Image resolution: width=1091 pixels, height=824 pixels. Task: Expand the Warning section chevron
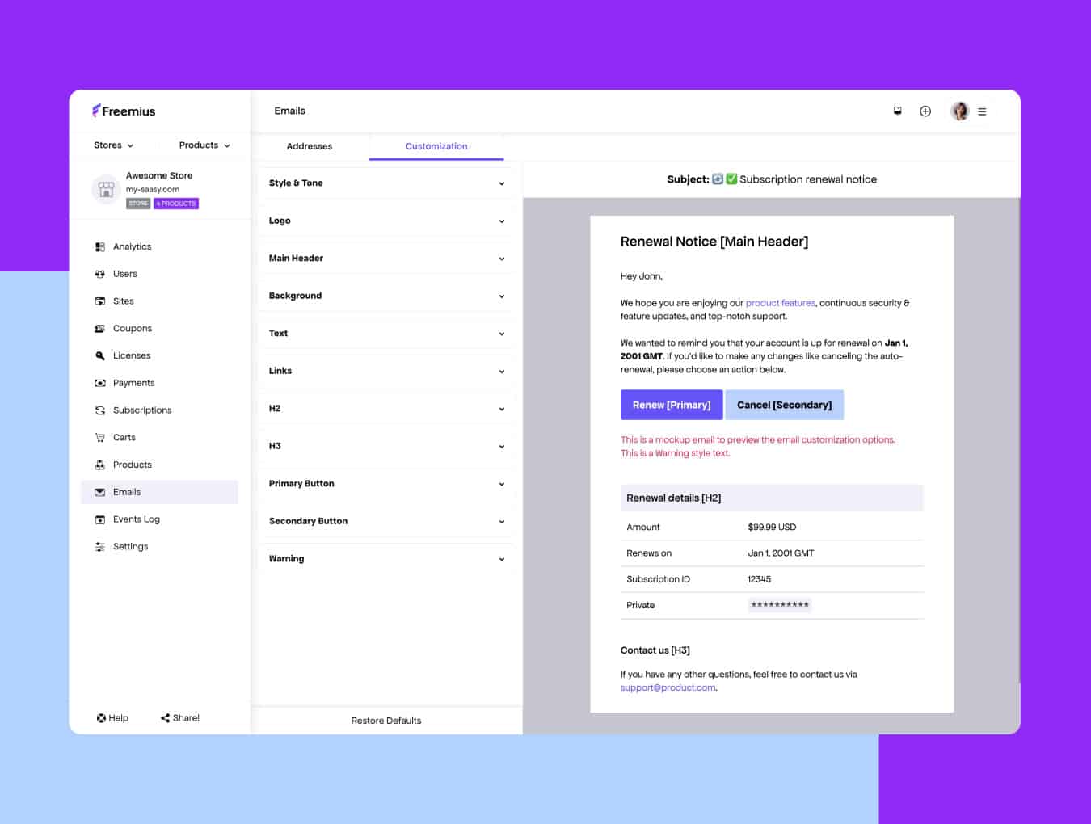[x=501, y=559]
